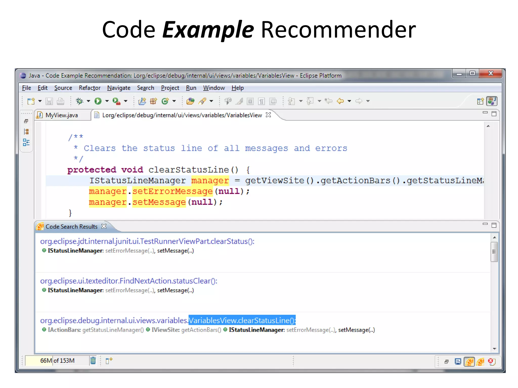Open TestRunnerViewPart.clearStatus() result link

(x=147, y=241)
